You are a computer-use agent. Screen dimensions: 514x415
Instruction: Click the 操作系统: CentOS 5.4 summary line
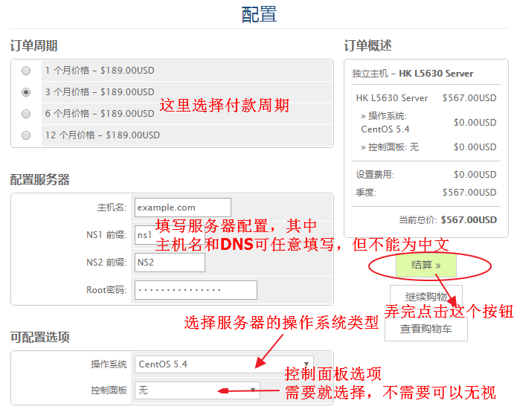pyautogui.click(x=385, y=123)
